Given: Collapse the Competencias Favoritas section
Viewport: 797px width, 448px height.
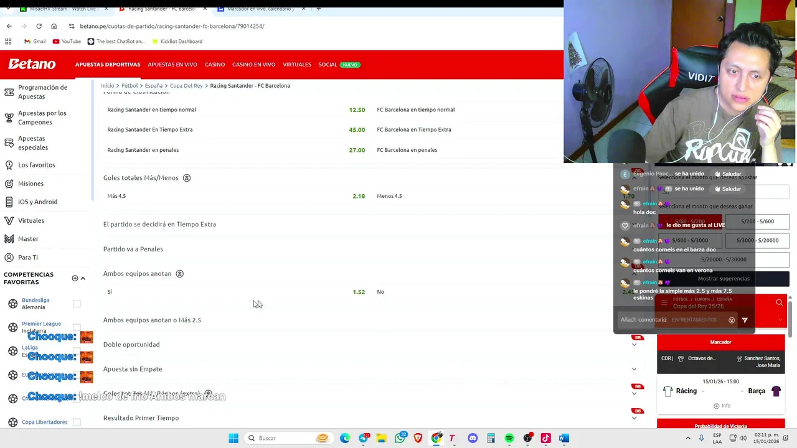Looking at the screenshot, I should click(83, 278).
